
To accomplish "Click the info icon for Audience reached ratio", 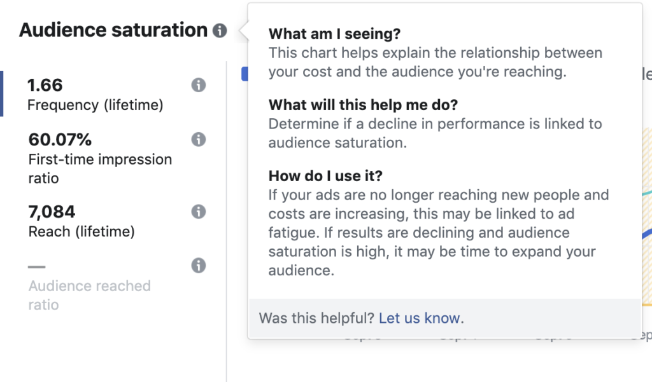I will coord(197,266).
